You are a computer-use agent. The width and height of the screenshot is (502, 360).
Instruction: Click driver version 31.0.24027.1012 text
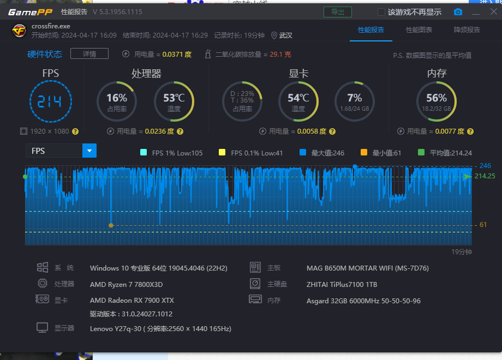coord(131,314)
